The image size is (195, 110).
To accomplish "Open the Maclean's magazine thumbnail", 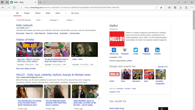I will [x=138, y=74].
